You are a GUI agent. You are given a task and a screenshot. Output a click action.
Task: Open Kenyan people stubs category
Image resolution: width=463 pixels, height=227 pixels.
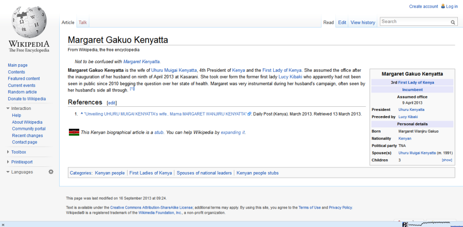(258, 173)
